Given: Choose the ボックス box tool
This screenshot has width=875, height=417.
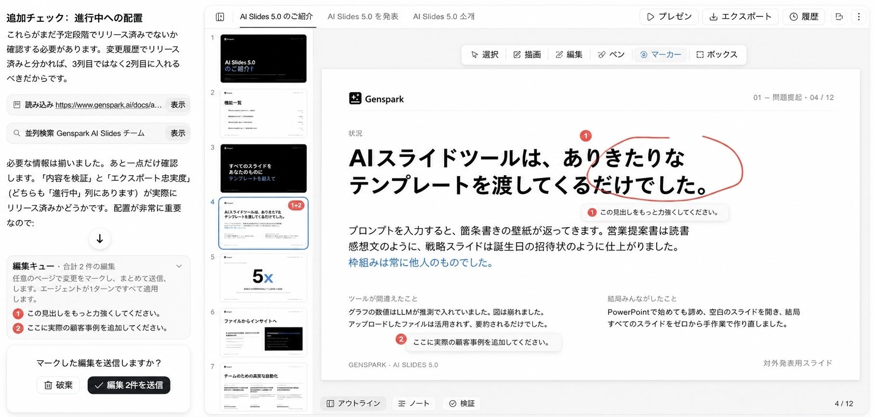Looking at the screenshot, I should (717, 54).
